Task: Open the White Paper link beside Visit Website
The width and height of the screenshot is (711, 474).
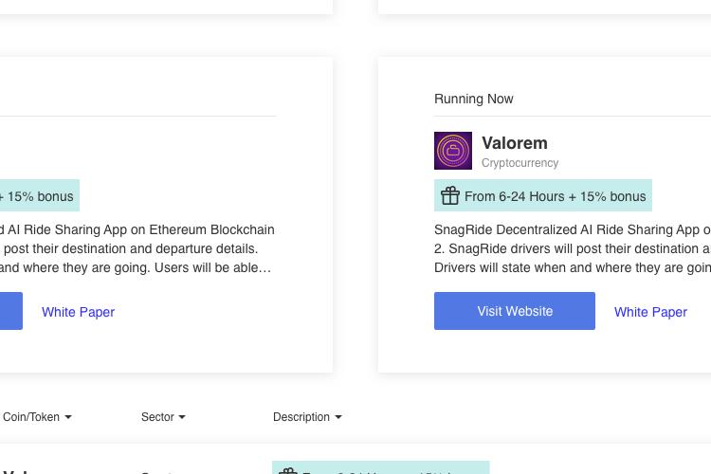Action: click(x=650, y=312)
